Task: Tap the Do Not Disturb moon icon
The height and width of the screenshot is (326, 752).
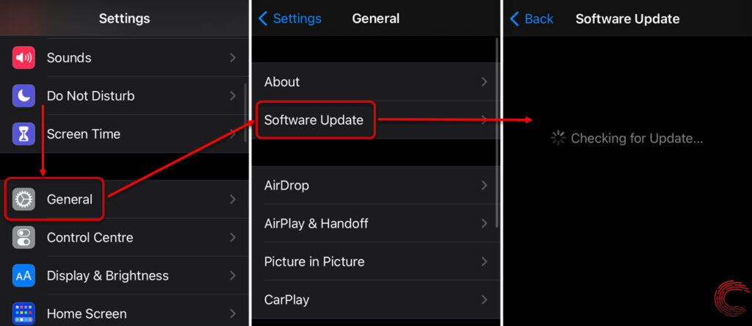Action: tap(23, 96)
